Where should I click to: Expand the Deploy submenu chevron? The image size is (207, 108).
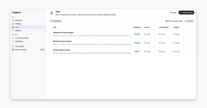(x=22, y=30)
